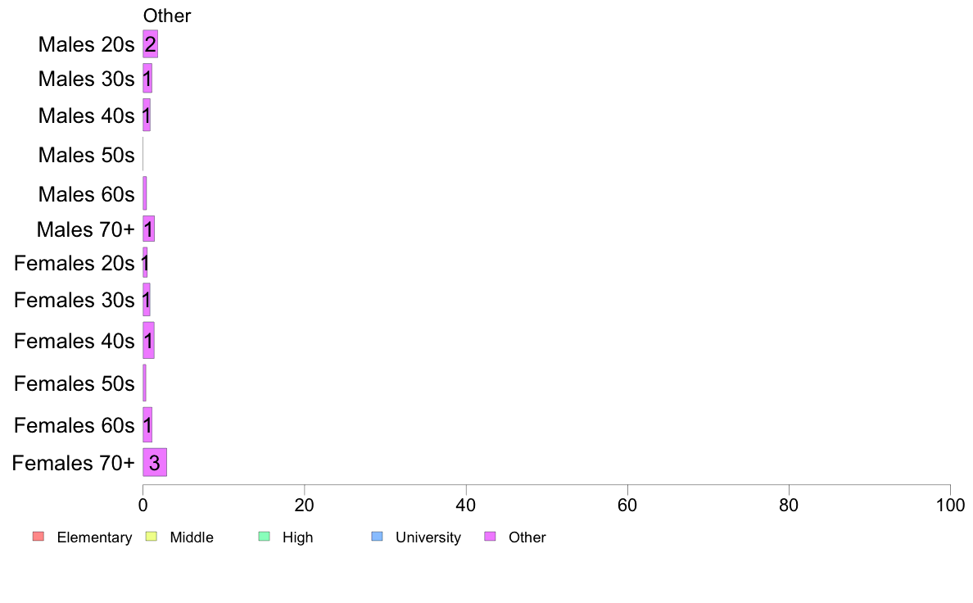Image resolution: width=973 pixels, height=603 pixels.
Task: Click the 100 tick on x-axis
Action: pos(950,505)
